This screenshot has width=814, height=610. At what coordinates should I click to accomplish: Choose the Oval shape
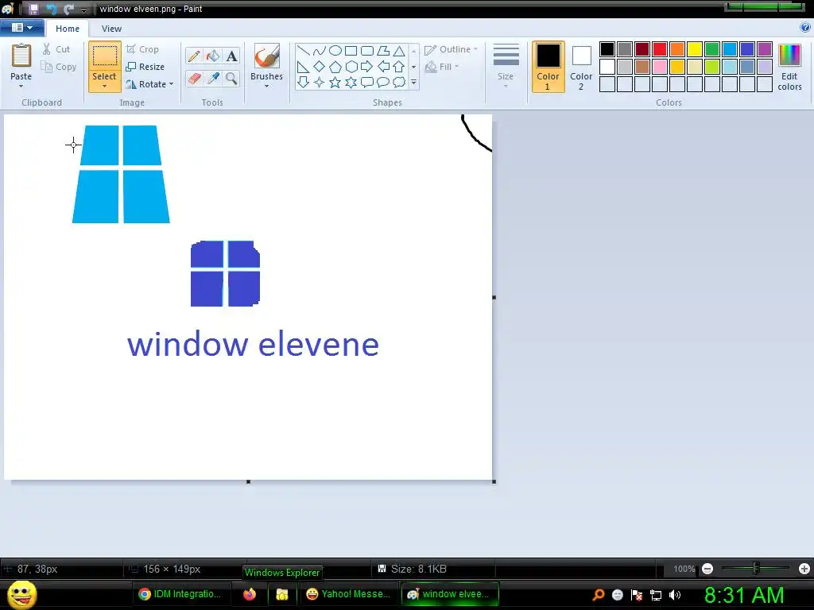335,50
